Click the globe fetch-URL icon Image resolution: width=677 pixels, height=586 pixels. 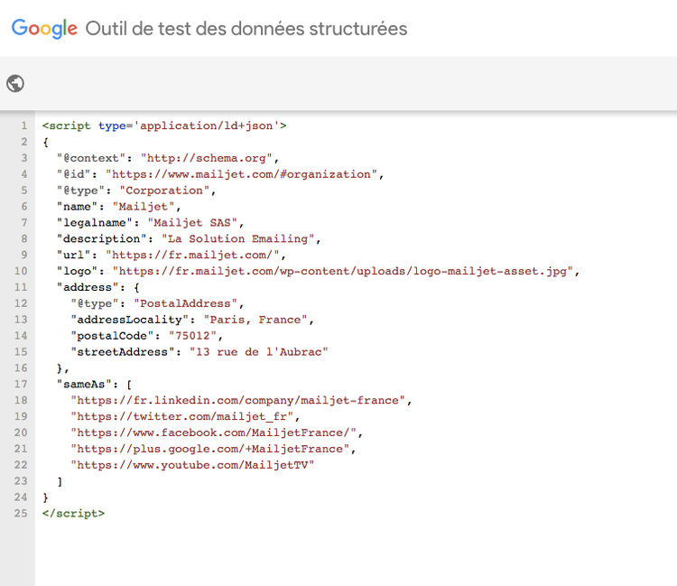15,83
